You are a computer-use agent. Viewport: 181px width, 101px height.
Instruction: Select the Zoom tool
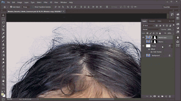coord(3,84)
